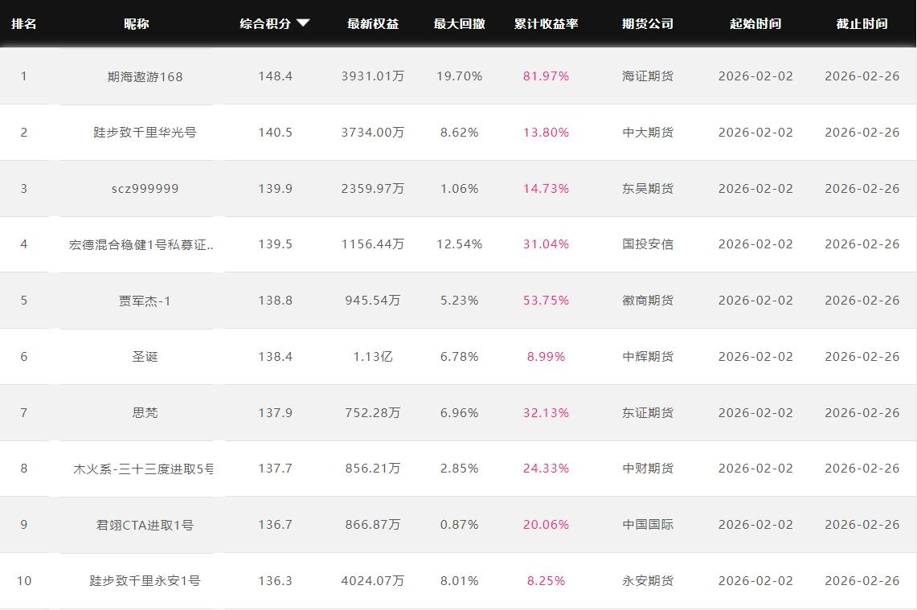Sort by 最新权益 column header
Viewport: 917px width, 610px height.
[373, 24]
